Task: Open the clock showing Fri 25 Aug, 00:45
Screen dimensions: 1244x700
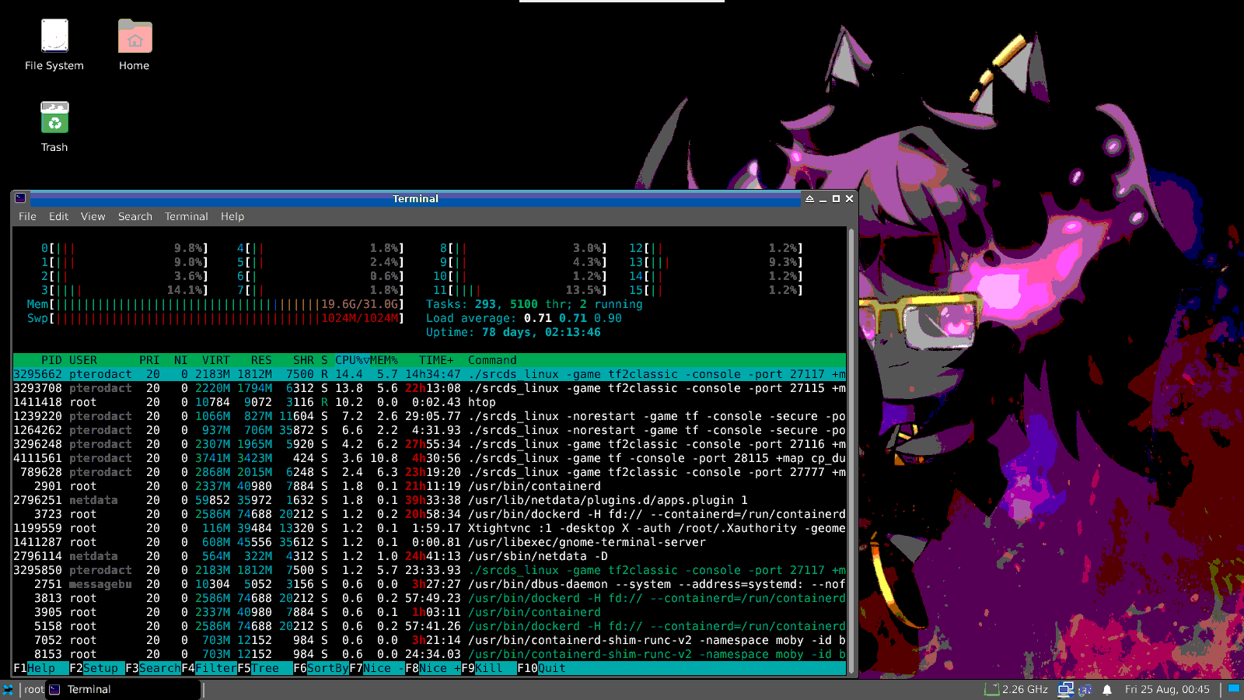Action: [x=1167, y=689]
